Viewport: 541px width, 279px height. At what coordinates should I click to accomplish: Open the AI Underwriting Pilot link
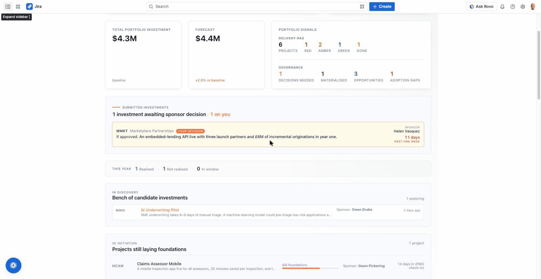tap(160, 210)
